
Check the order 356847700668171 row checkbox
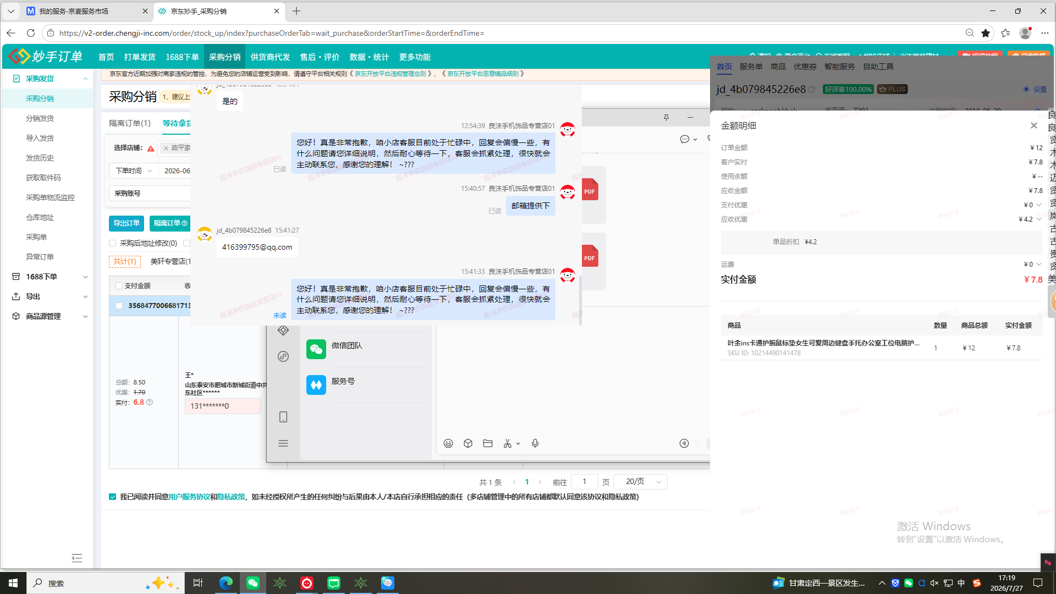(x=119, y=306)
